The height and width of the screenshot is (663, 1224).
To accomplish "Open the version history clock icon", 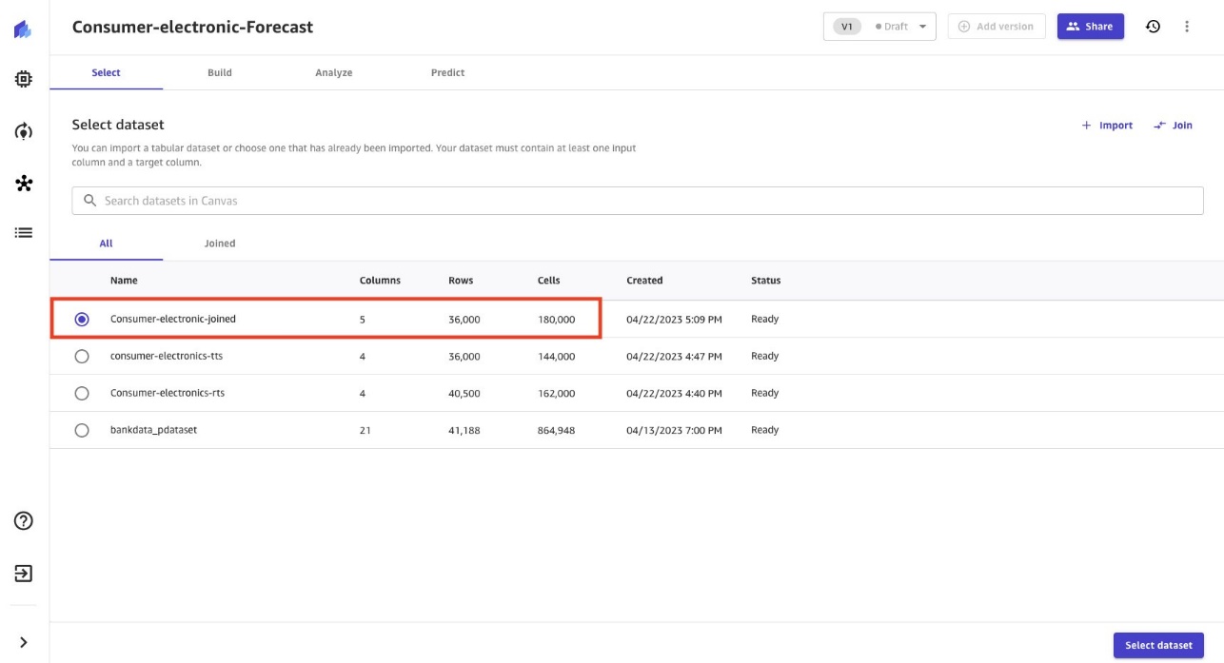I will pos(1153,27).
